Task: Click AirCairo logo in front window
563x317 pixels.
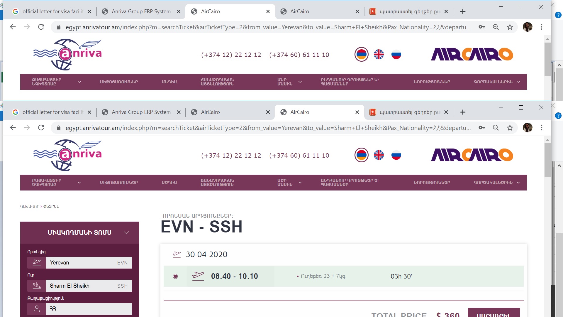Action: pyautogui.click(x=472, y=155)
